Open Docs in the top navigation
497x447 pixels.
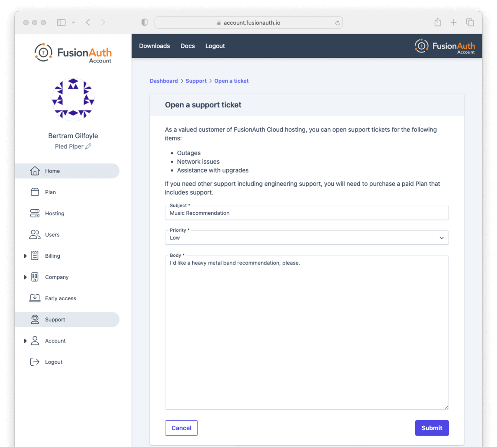coord(188,46)
